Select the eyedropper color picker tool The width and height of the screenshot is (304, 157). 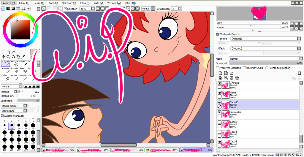[23, 57]
